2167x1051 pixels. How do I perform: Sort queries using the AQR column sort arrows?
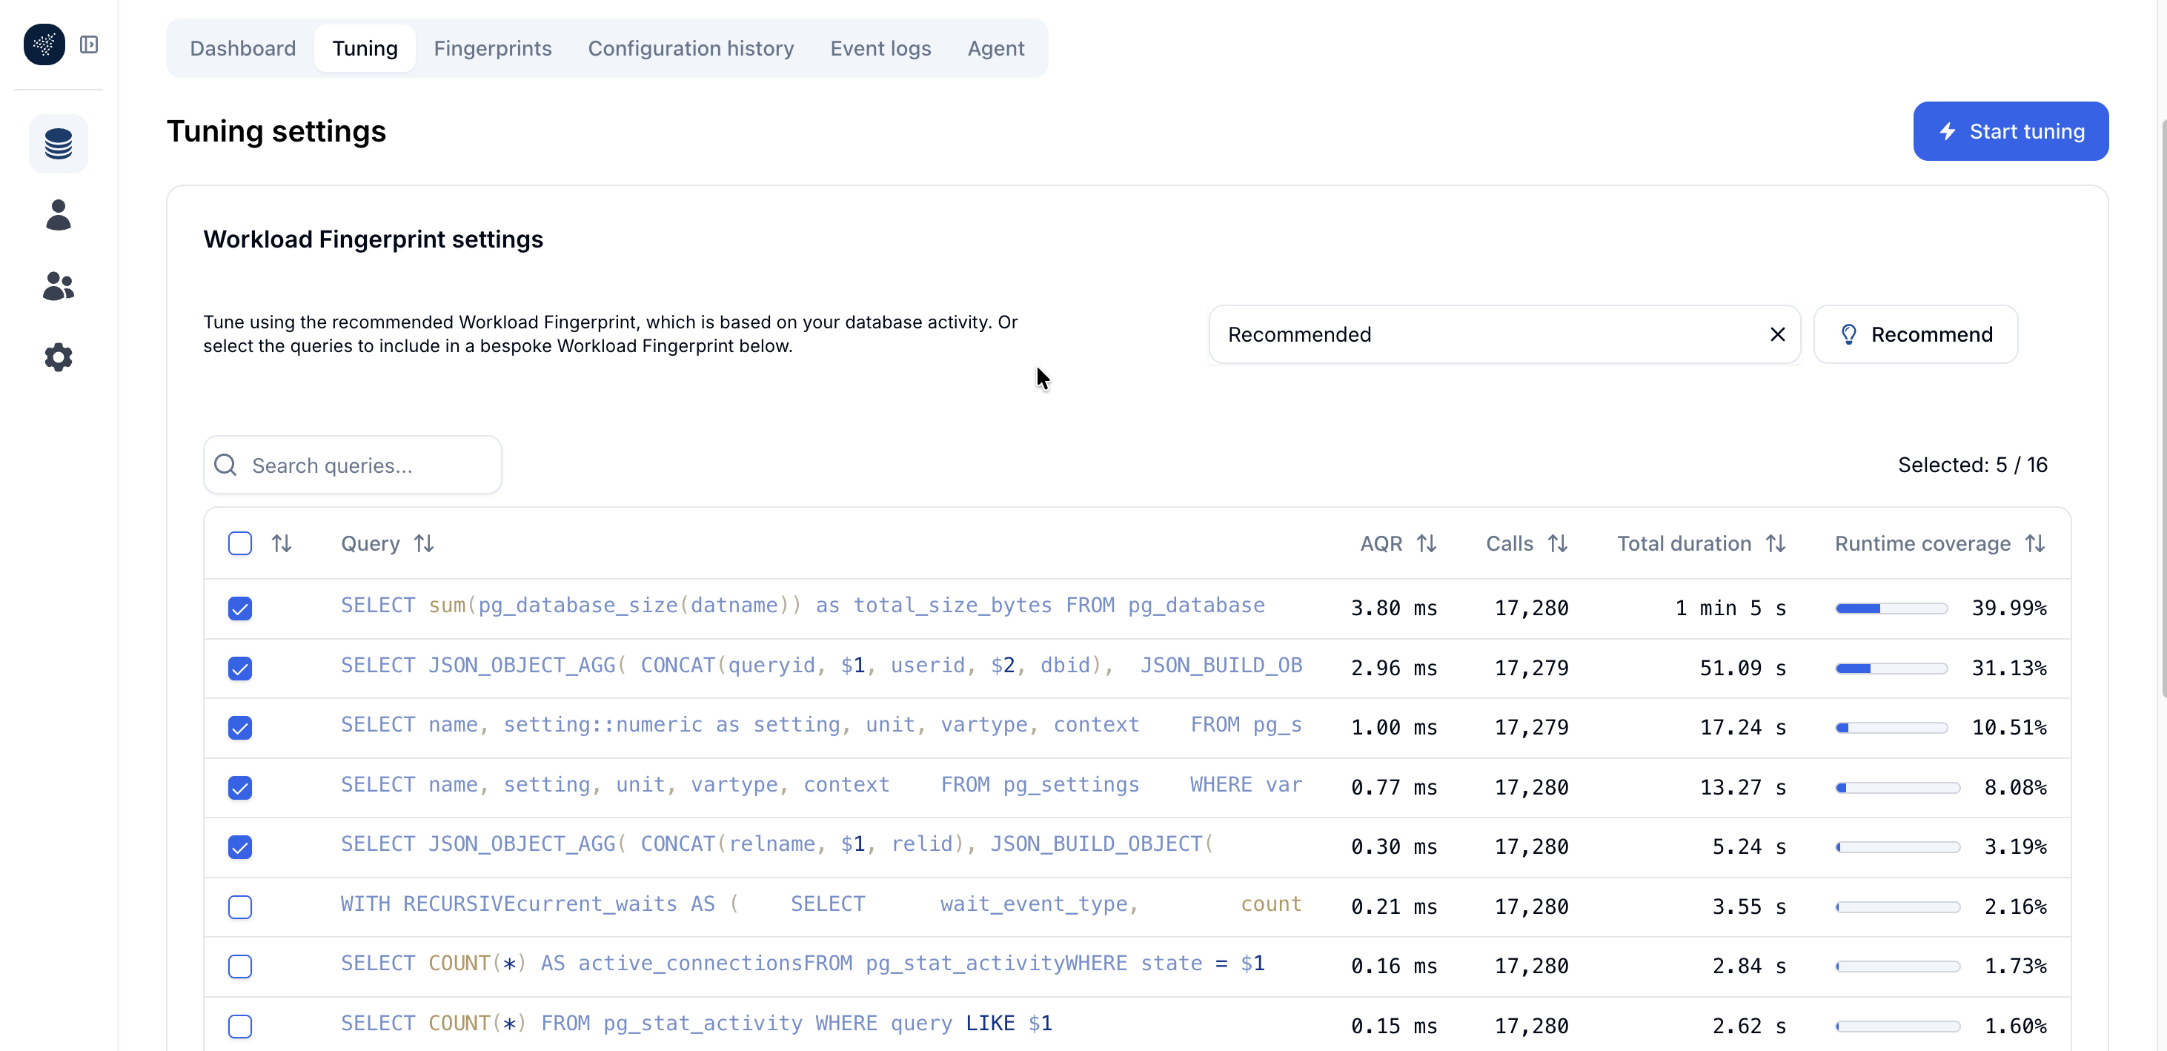coord(1427,543)
